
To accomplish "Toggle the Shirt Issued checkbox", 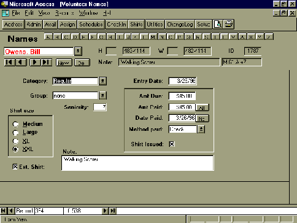I will (172, 144).
